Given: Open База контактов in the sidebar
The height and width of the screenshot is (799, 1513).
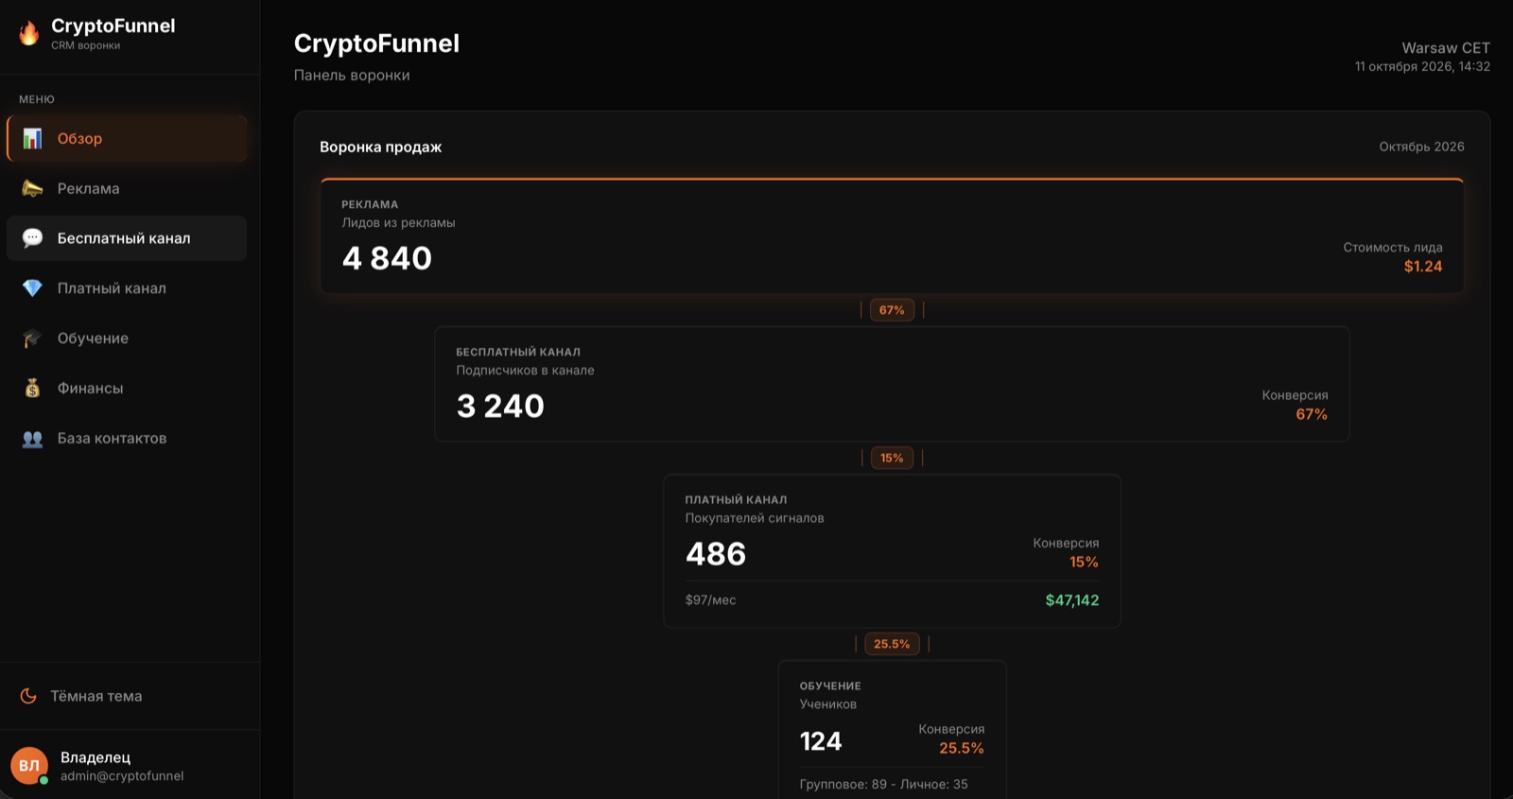Looking at the screenshot, I should pos(127,439).
